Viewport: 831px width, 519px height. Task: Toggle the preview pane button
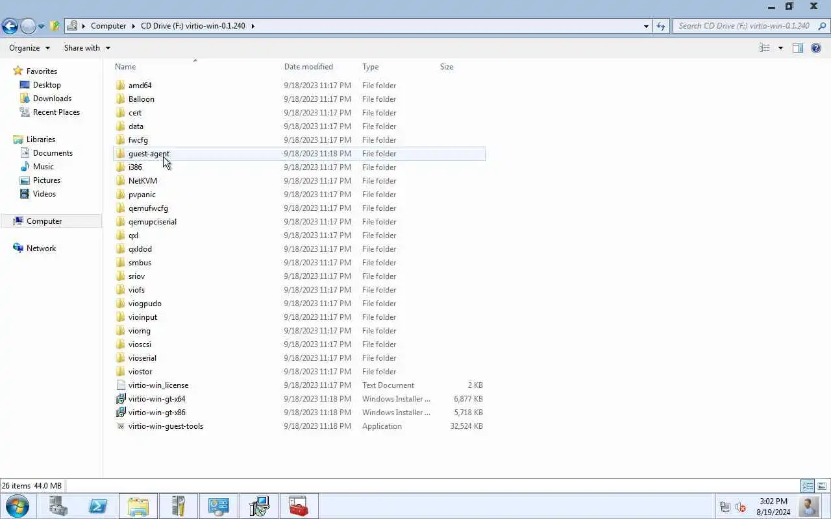click(x=798, y=48)
